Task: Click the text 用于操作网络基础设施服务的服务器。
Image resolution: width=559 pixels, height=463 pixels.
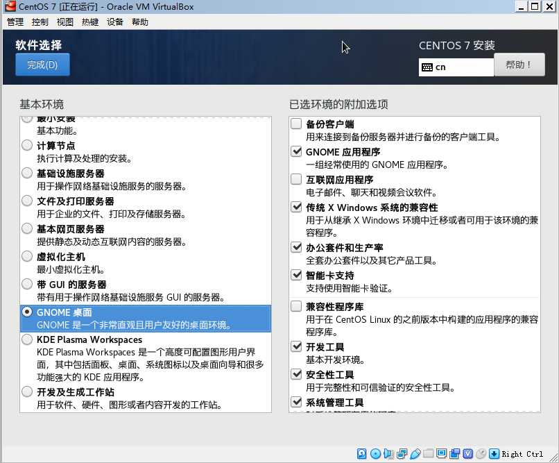Action: tap(112, 186)
